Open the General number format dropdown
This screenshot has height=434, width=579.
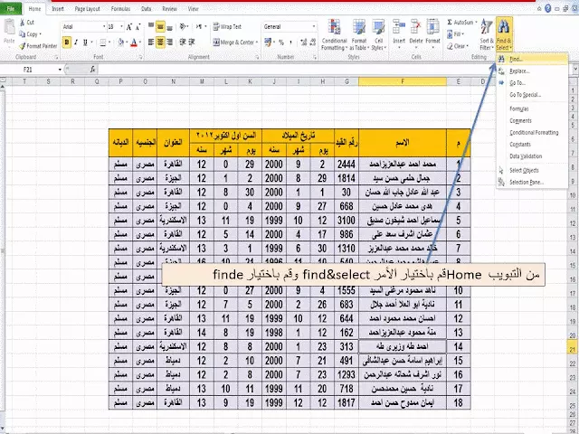tap(314, 26)
